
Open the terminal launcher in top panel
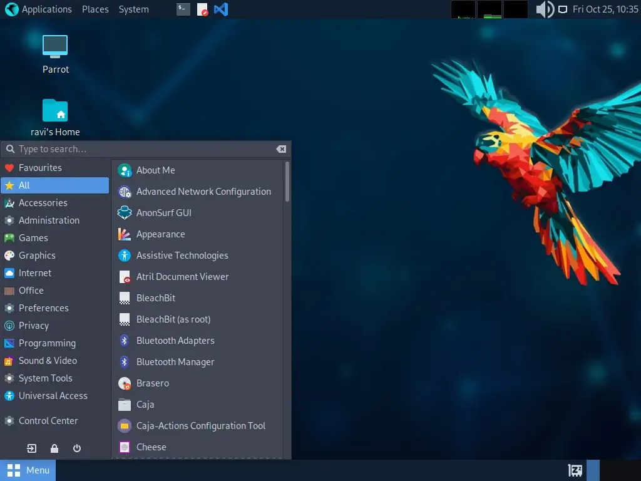point(183,9)
